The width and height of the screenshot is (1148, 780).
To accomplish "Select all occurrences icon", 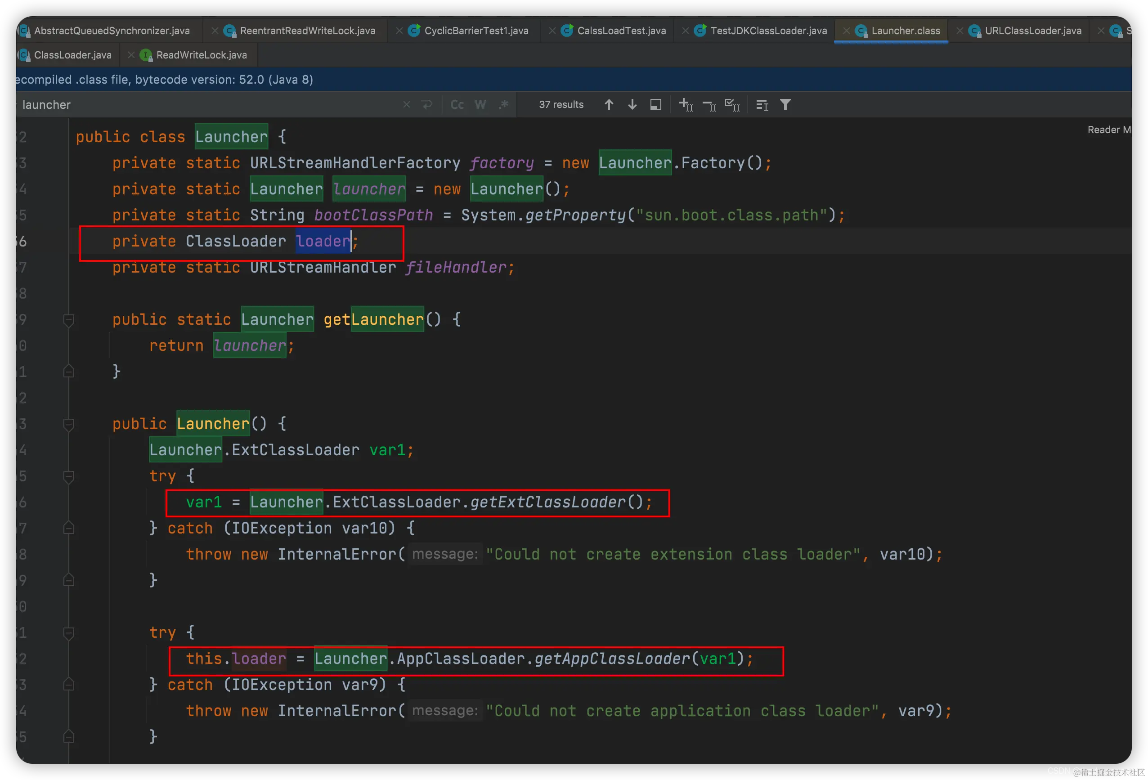I will tap(732, 105).
